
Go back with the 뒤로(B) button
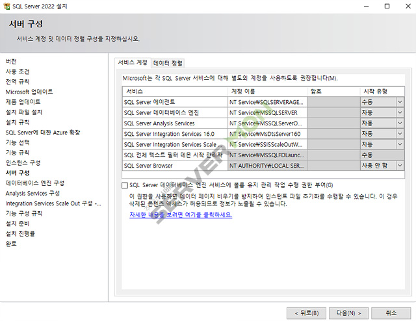pos(306,313)
